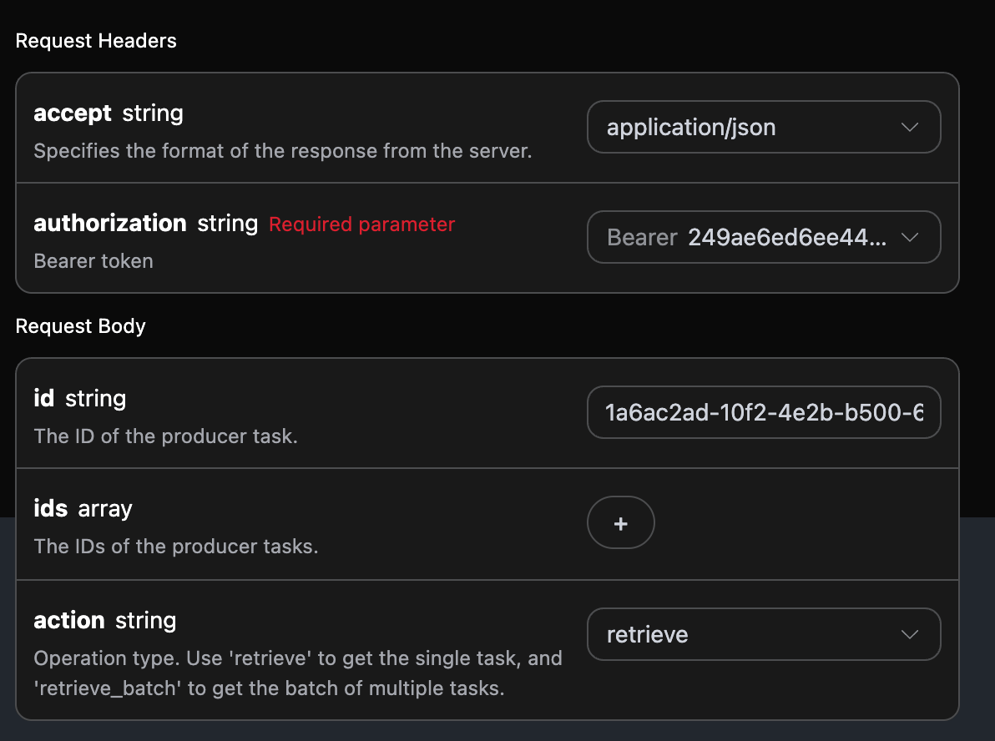Click the 'Specifies the format of the response' description
The width and height of the screenshot is (995, 741).
[282, 152]
